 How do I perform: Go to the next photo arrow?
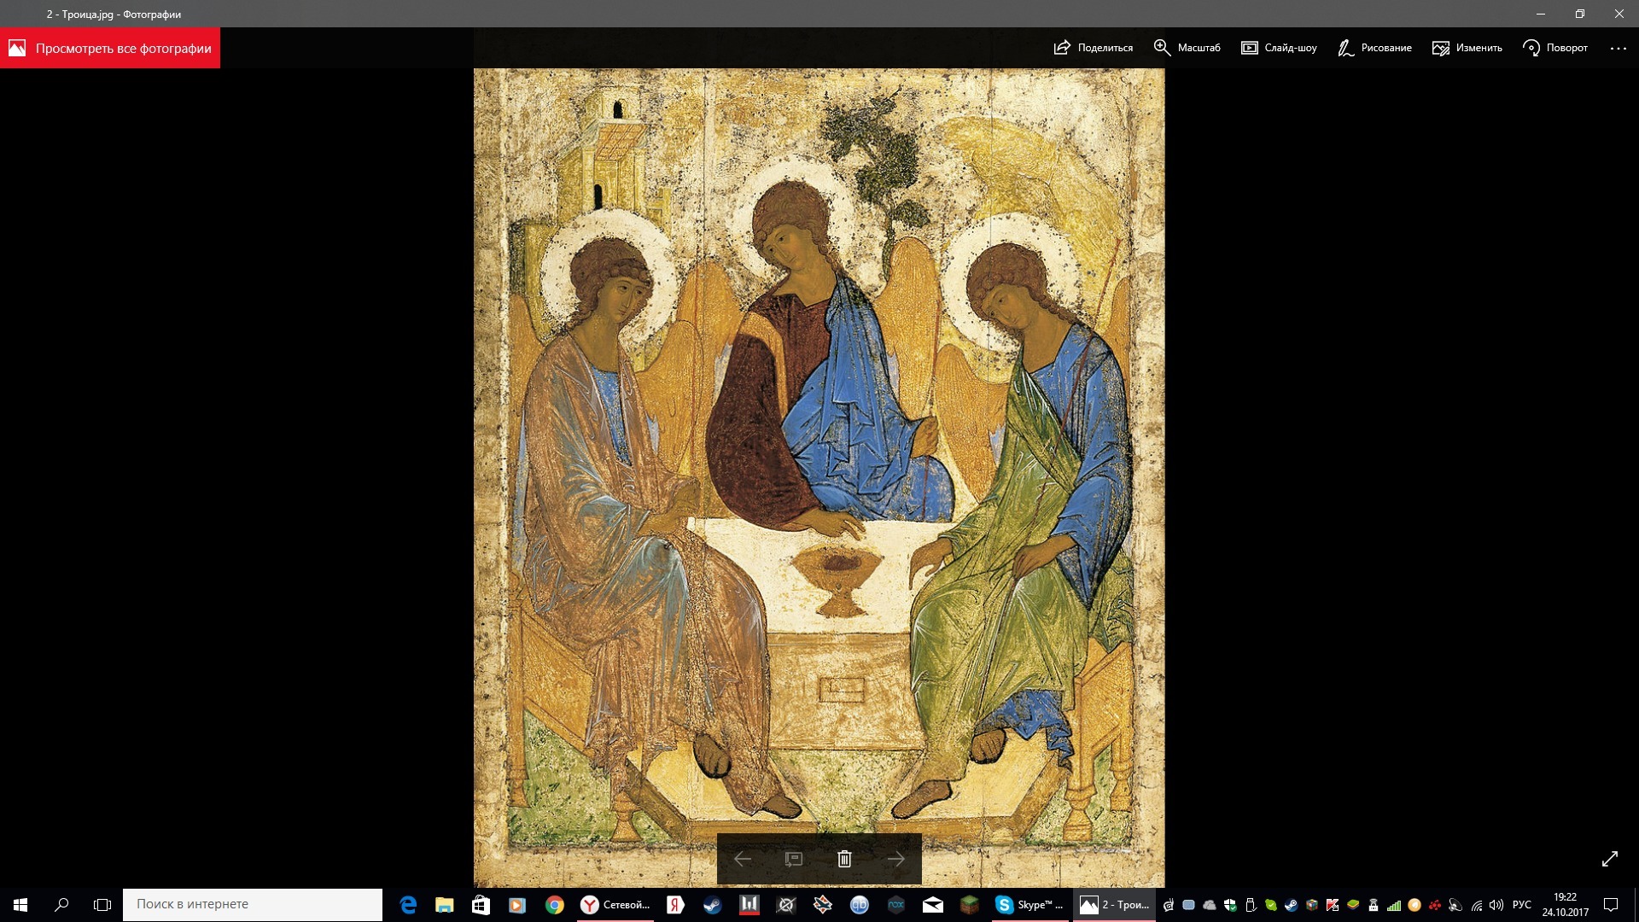click(x=895, y=859)
